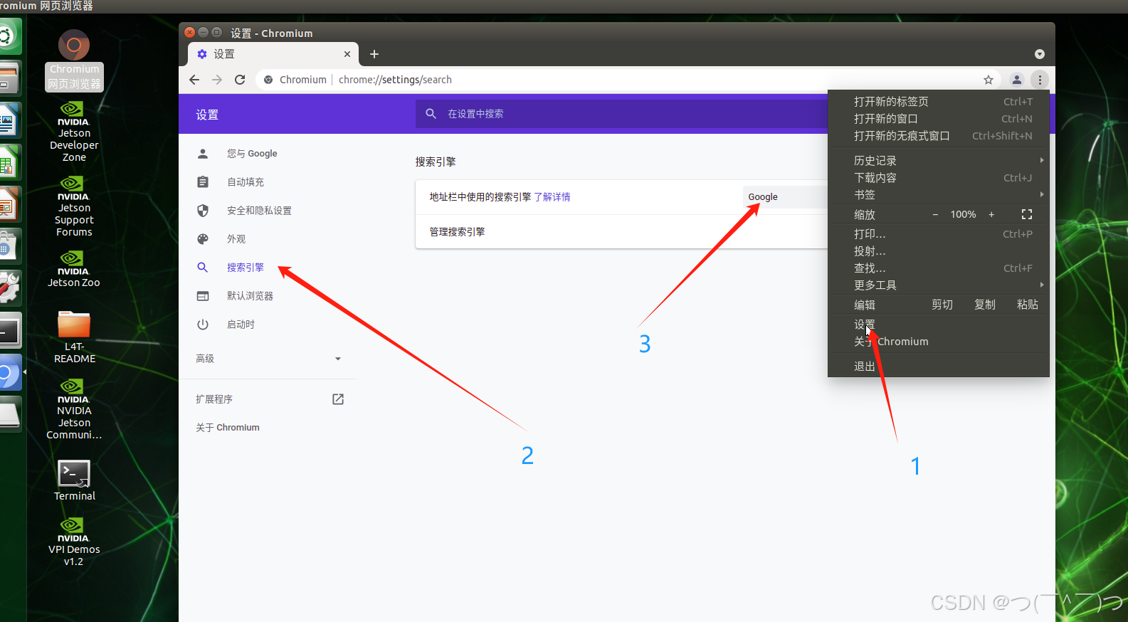Screen dimensions: 1128x622
Task: Expand the 历史记录 submenu
Action: (x=939, y=161)
